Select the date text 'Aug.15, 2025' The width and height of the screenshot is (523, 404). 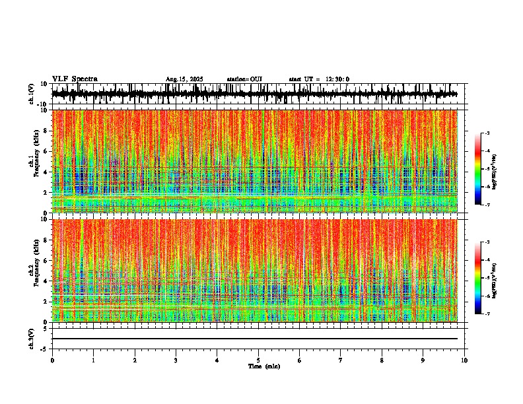[x=184, y=79]
